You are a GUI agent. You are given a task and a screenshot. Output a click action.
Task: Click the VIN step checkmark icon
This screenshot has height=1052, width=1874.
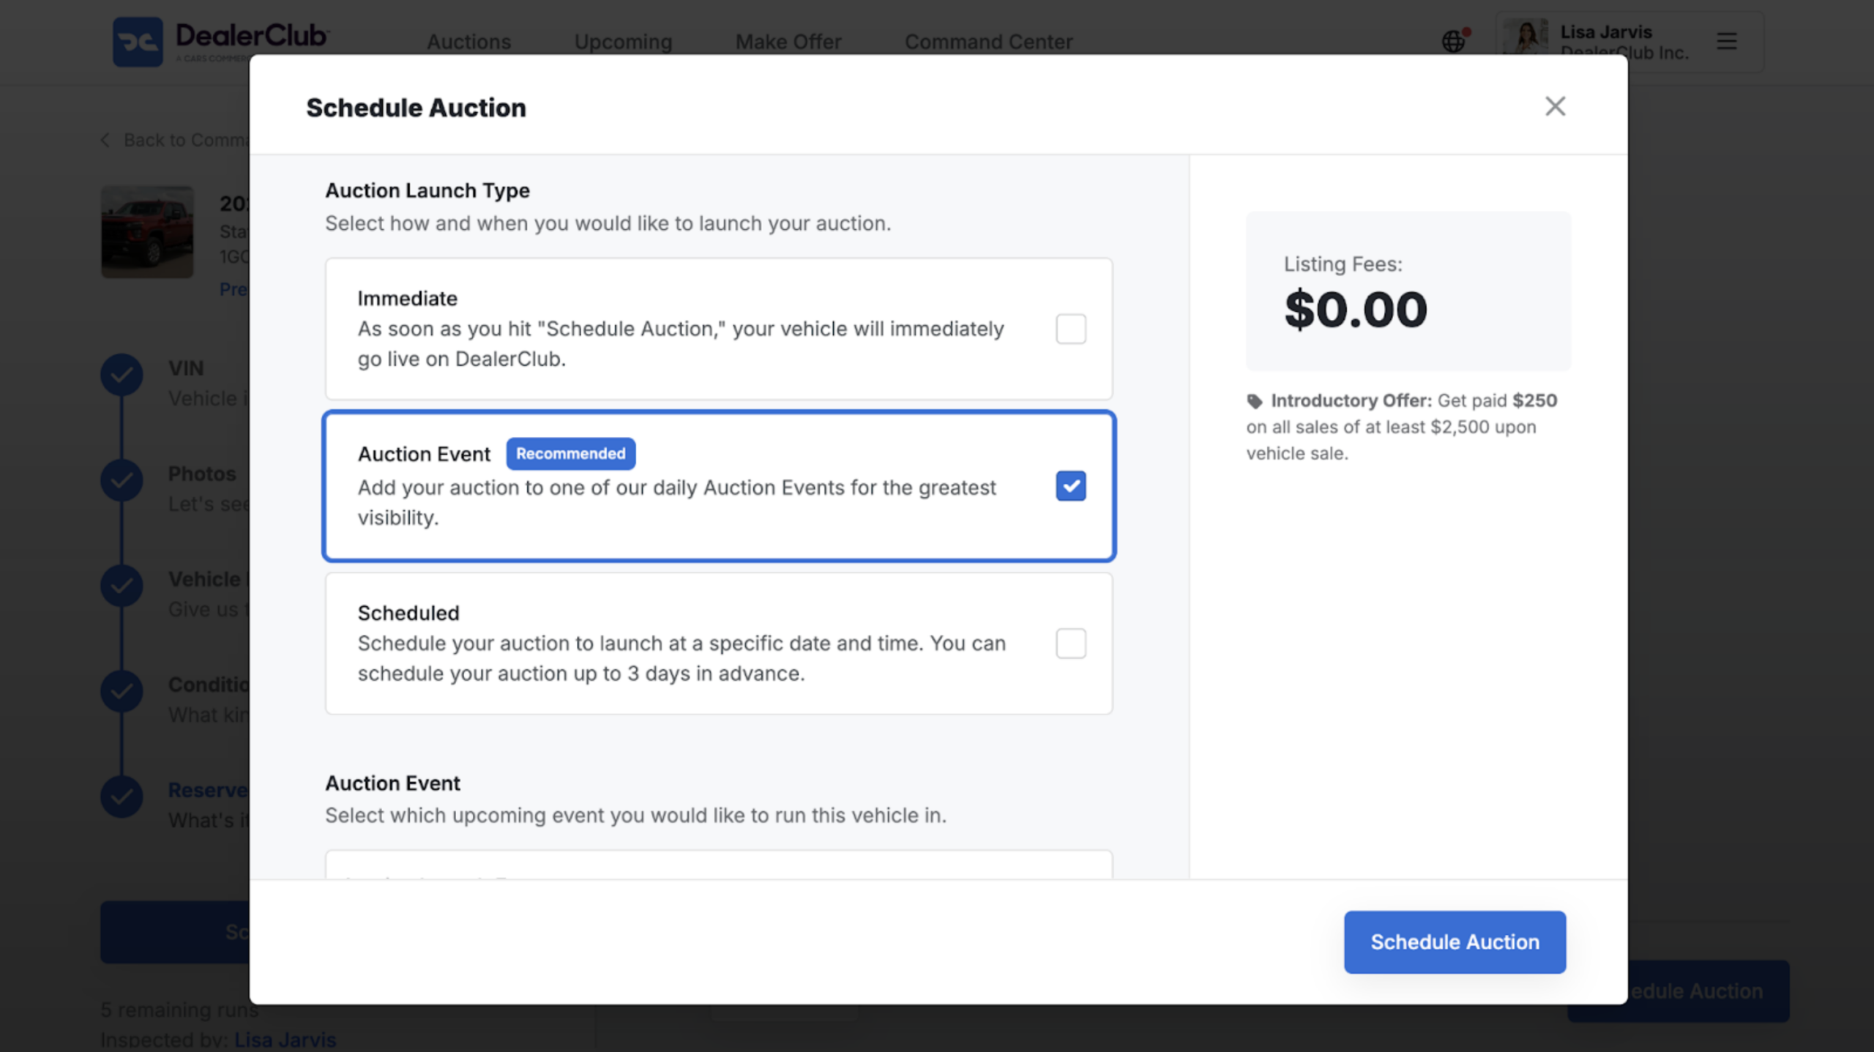pyautogui.click(x=122, y=375)
